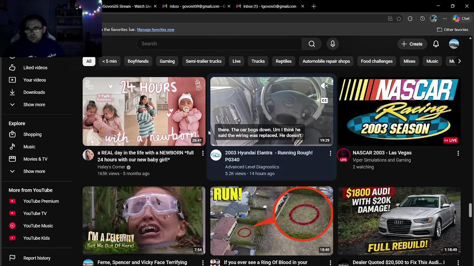Screen dimensions: 474x266
Task: Open Shopping icon under Explore
Action: pos(12,134)
